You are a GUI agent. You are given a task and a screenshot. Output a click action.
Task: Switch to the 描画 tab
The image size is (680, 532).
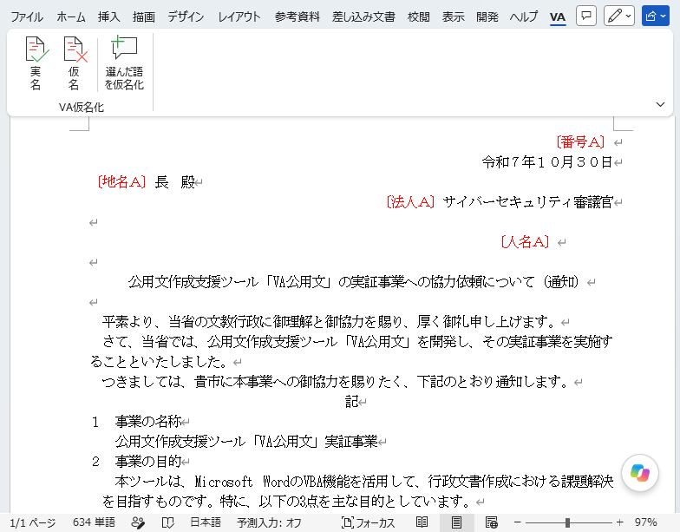point(144,17)
